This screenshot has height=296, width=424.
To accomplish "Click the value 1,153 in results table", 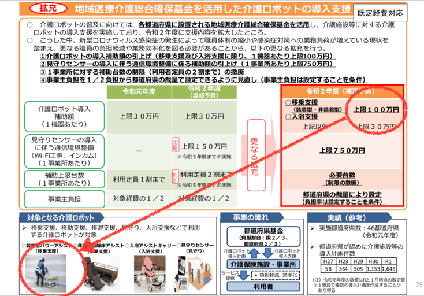I will point(373,269).
